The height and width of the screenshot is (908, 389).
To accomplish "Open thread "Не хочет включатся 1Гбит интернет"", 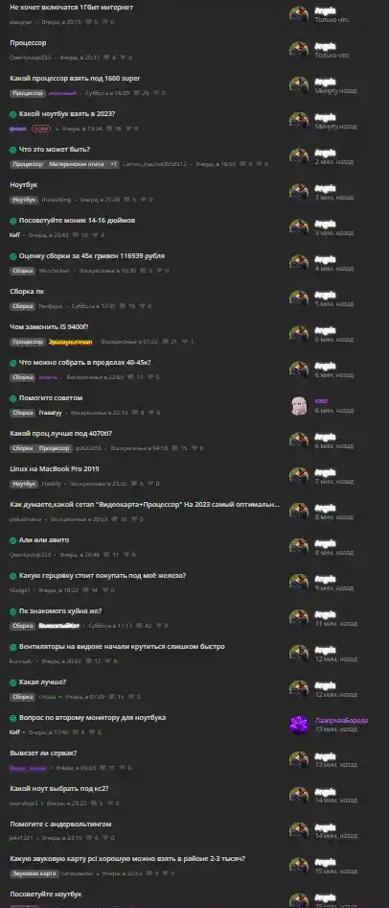I will tap(72, 8).
